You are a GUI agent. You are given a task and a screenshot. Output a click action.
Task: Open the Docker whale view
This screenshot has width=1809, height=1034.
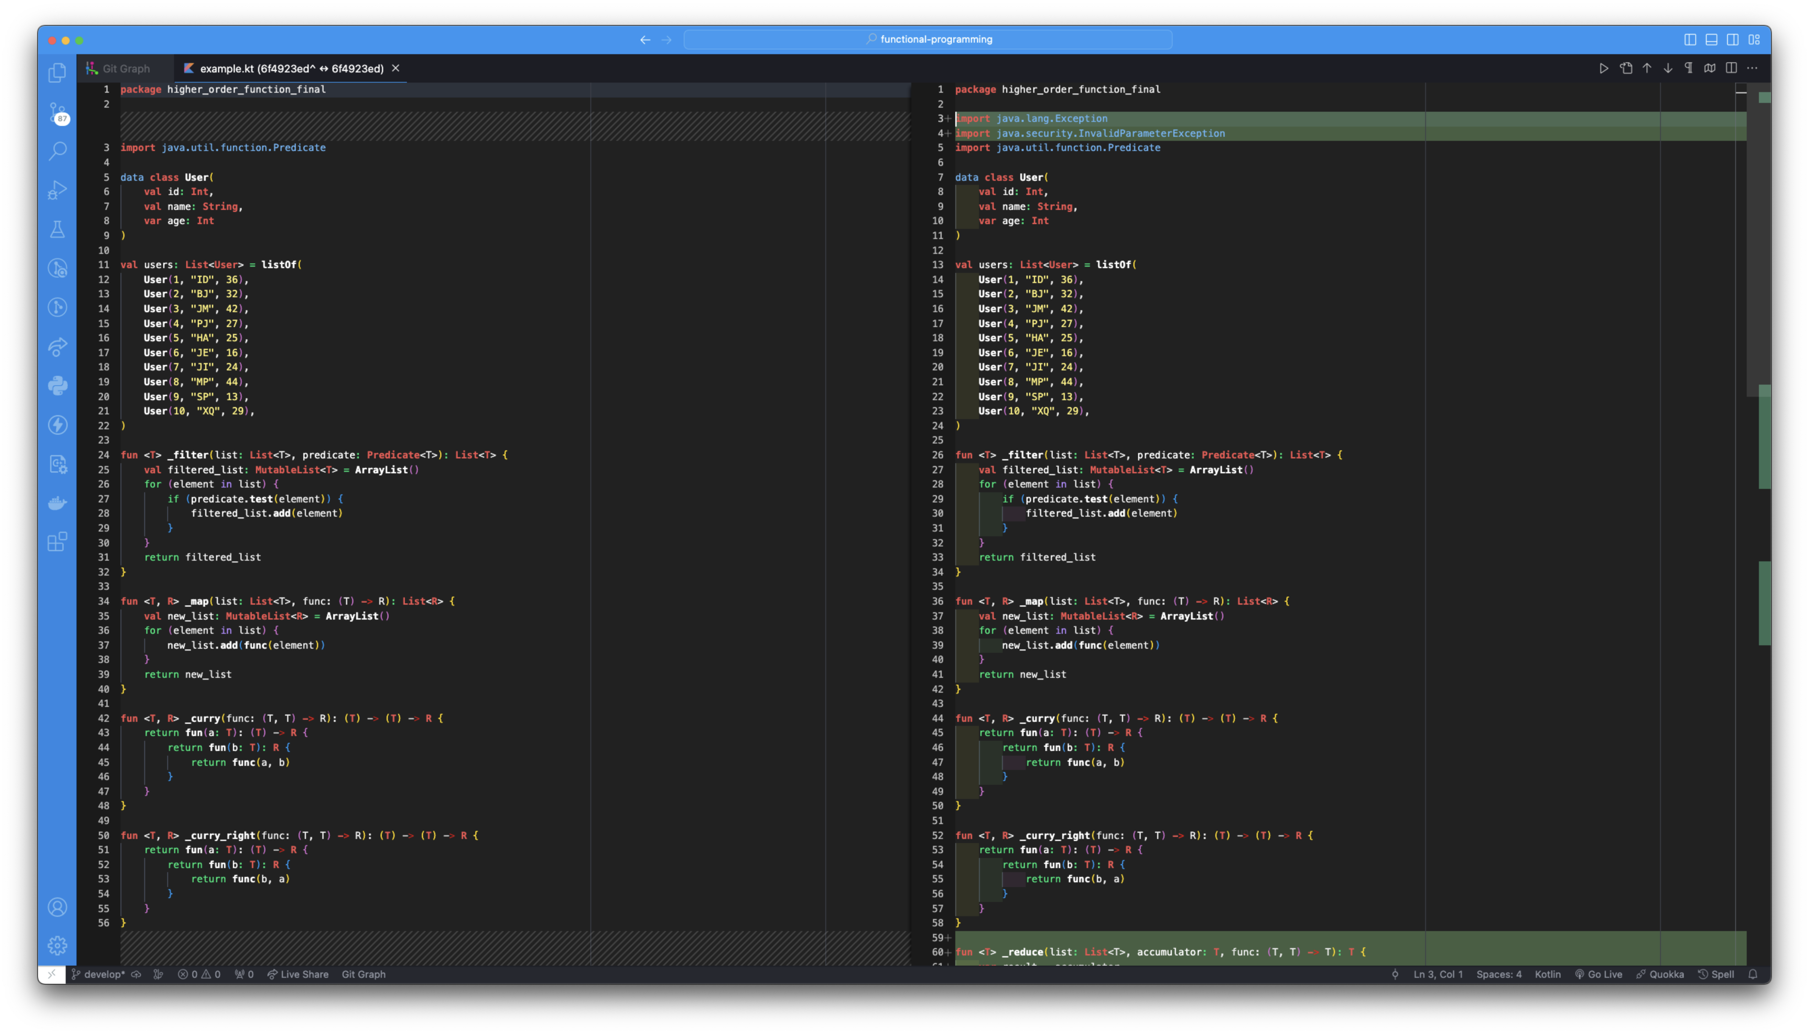58,503
